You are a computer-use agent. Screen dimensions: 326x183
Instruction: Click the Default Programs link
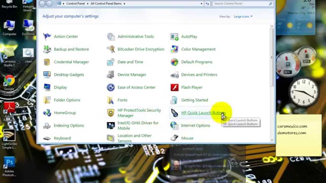(197, 62)
